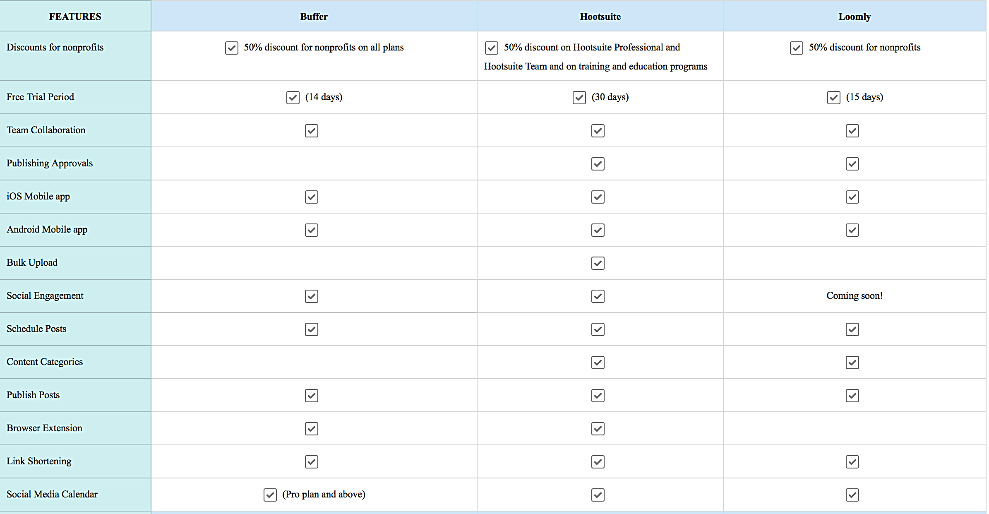This screenshot has height=514, width=989.
Task: Click Hootsuite's Team Collaboration checkmark
Action: 598,131
